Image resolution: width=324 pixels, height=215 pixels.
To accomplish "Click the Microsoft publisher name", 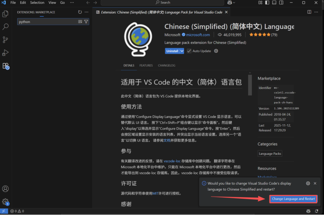I will 172,35.
